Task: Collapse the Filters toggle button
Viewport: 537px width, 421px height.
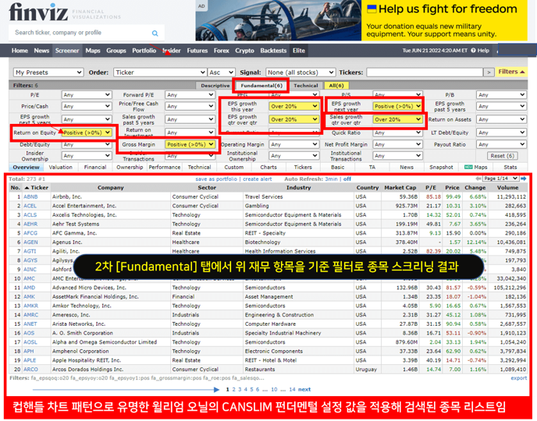Action: click(511, 72)
